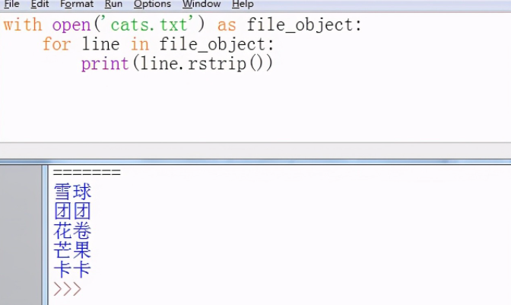
Task: Click the 'with' keyword in code
Action: pyautogui.click(x=23, y=25)
